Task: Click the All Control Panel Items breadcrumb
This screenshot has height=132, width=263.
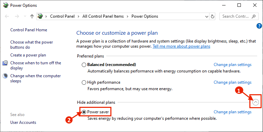Action: coord(103,16)
